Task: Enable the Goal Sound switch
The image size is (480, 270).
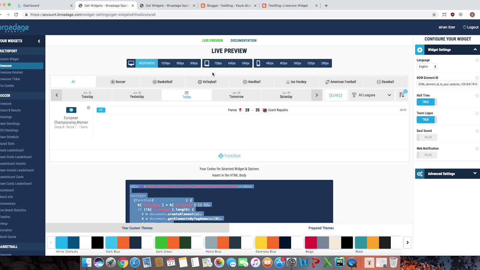Action: (x=427, y=137)
